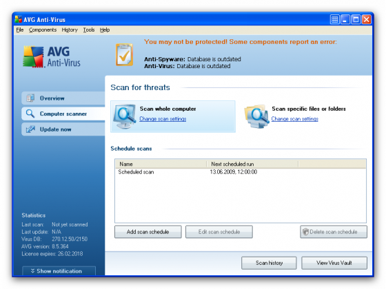Sort schedules by the Next scheduled run column
Screen dimensions: 386x289
252,164
